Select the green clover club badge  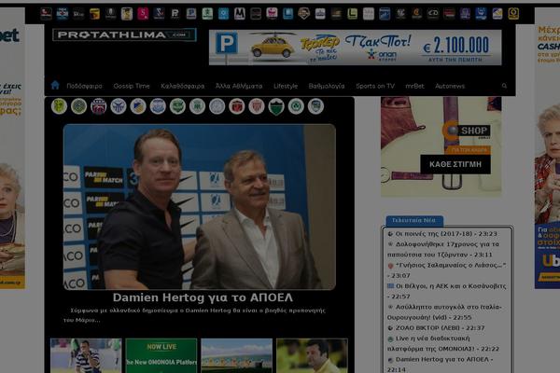(x=296, y=106)
